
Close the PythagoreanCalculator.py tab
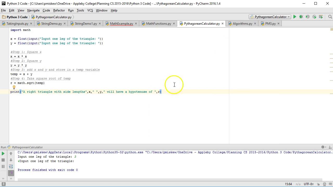coord(223,24)
